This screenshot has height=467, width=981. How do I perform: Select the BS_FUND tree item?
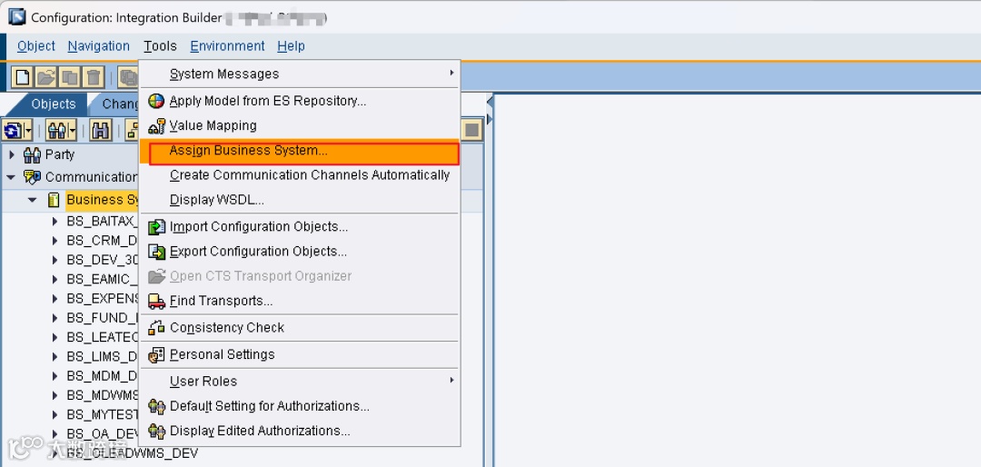(x=102, y=318)
